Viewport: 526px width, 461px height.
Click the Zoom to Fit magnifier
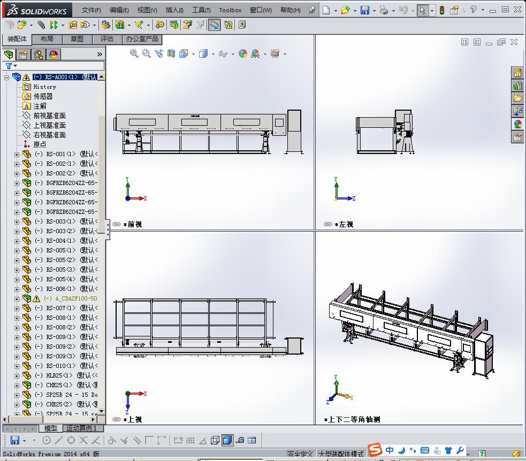(134, 53)
